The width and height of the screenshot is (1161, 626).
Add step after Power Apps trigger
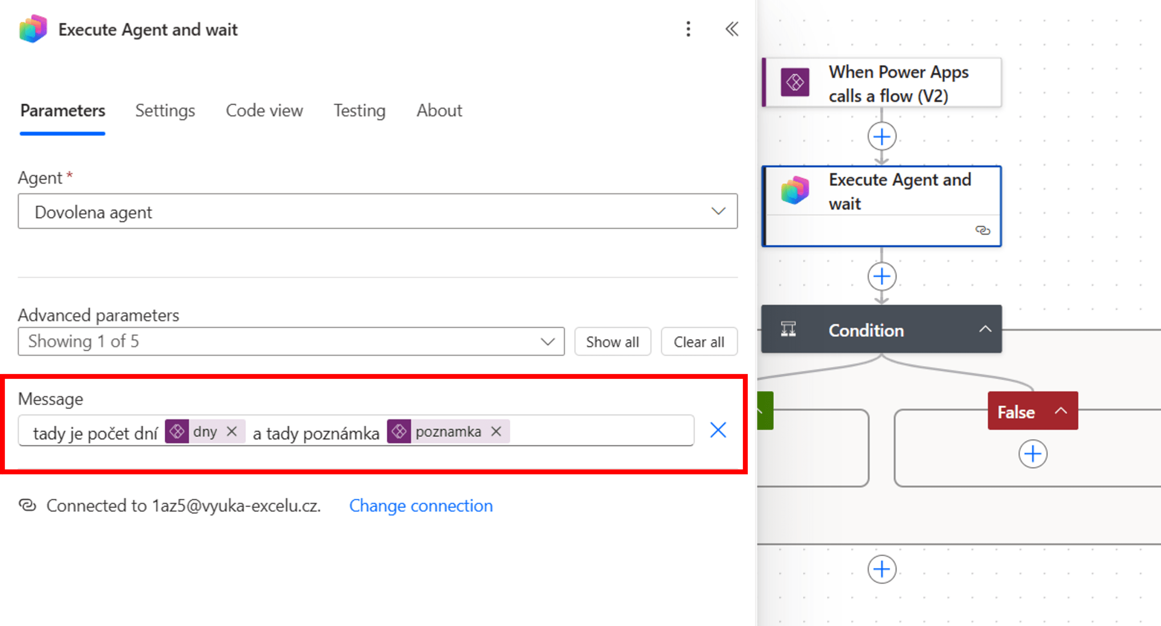[x=882, y=136]
